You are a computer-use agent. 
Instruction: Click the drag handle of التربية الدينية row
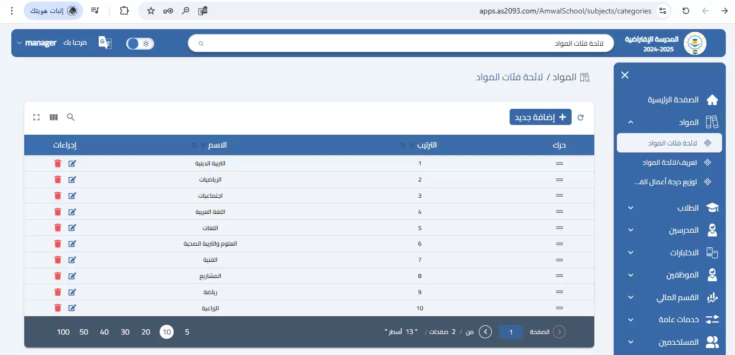[x=559, y=163]
